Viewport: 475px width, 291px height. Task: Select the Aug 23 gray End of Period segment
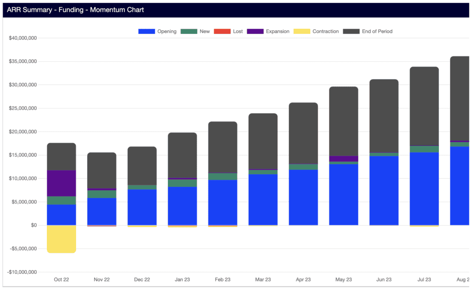[x=460, y=99]
